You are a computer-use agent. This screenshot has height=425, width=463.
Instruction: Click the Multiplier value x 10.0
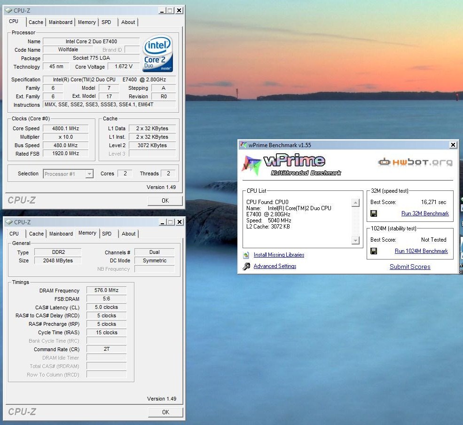pyautogui.click(x=65, y=137)
